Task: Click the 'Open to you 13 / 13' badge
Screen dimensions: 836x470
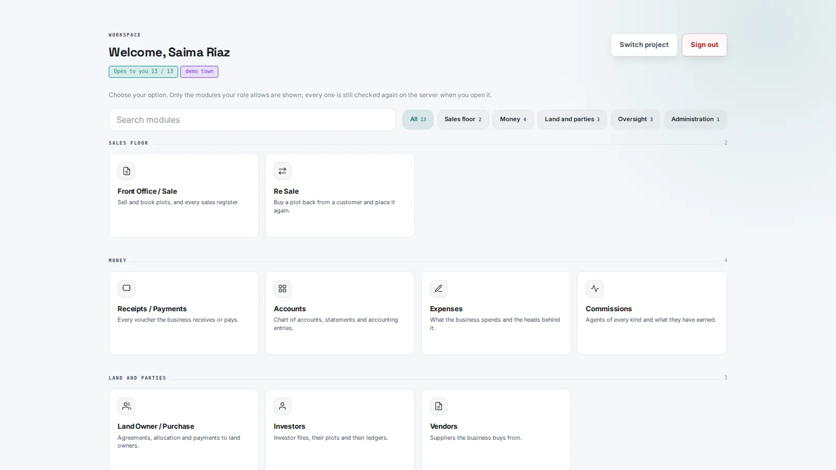Action: pos(143,72)
